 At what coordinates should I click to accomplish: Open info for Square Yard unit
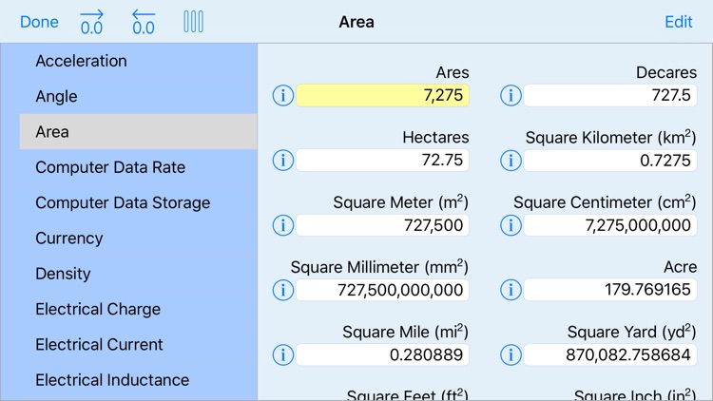point(511,355)
